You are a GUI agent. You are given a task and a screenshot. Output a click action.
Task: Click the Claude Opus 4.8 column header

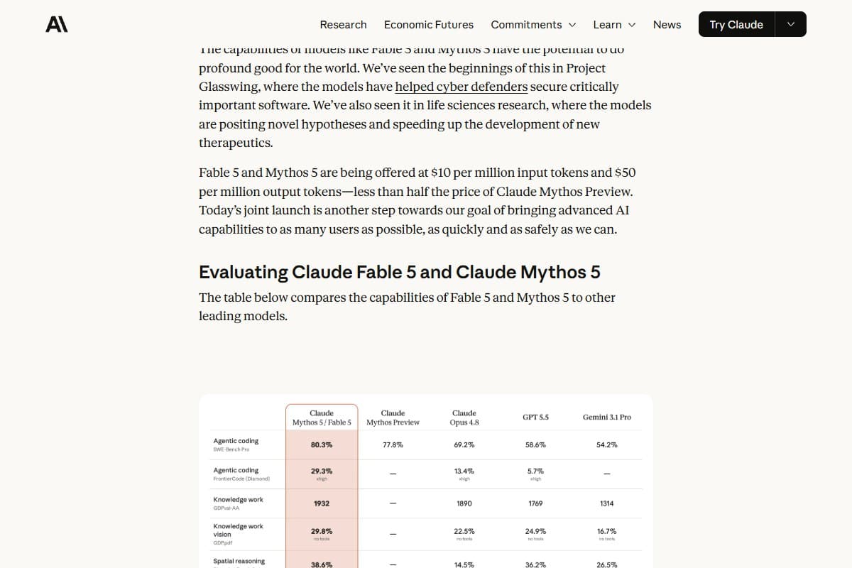(x=464, y=417)
